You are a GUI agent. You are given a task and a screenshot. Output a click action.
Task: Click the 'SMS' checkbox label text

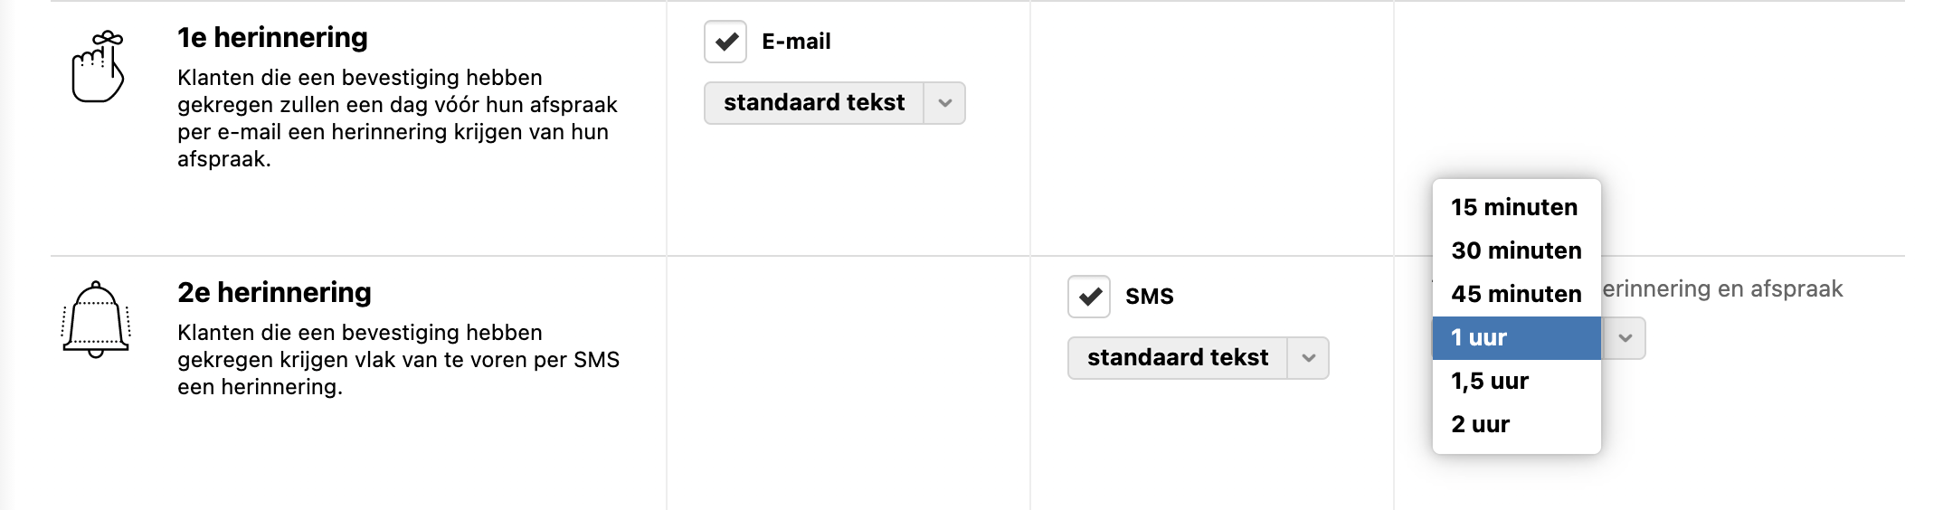coord(1149,297)
